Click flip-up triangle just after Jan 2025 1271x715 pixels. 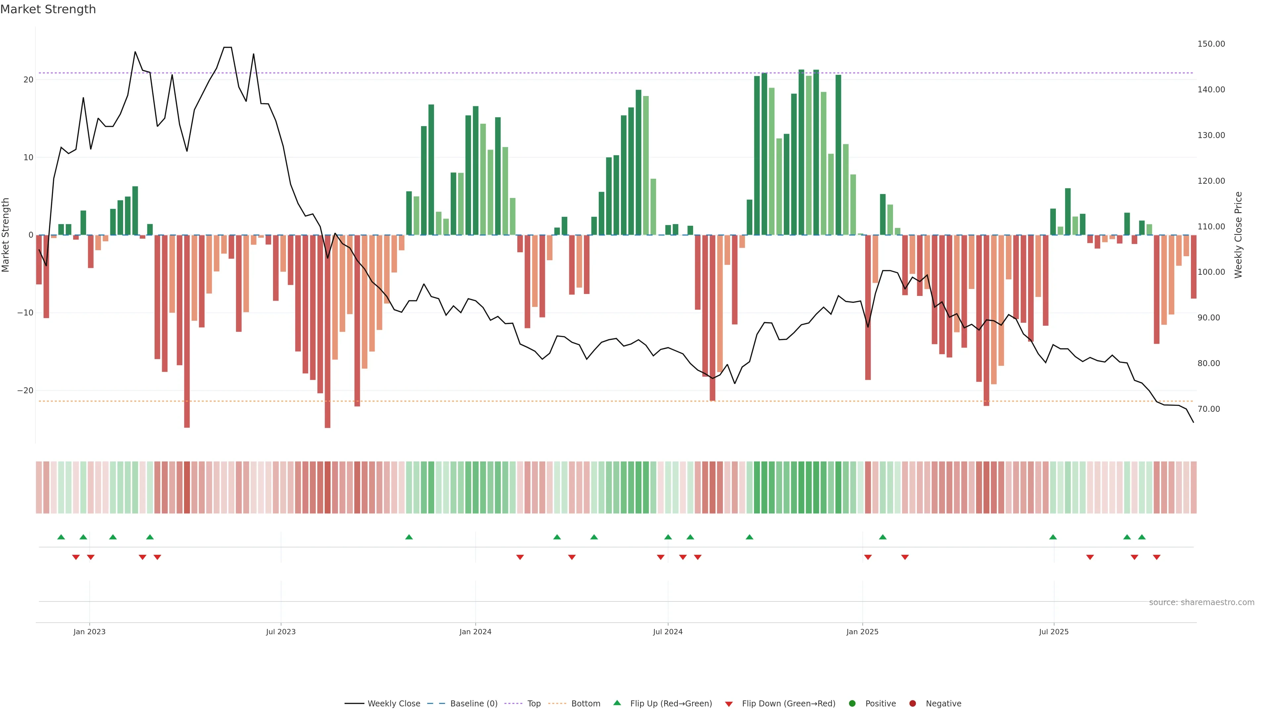click(883, 537)
